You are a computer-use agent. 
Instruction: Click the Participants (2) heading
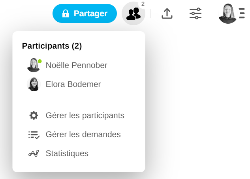[52, 46]
